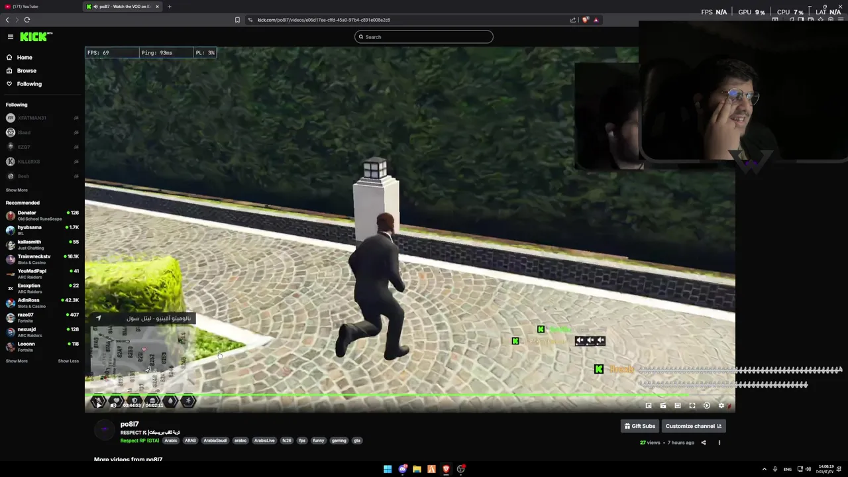This screenshot has height=477, width=848.
Task: Open the video more options menu
Action: [719, 443]
